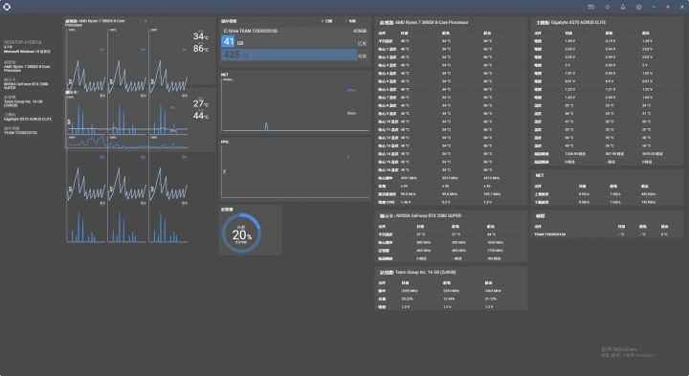Click the 44°C GPU maximum temperature reading
This screenshot has width=689, height=376.
tap(201, 116)
